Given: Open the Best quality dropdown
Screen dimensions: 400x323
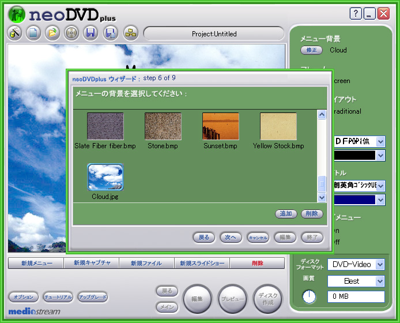Looking at the screenshot, I should (x=380, y=281).
